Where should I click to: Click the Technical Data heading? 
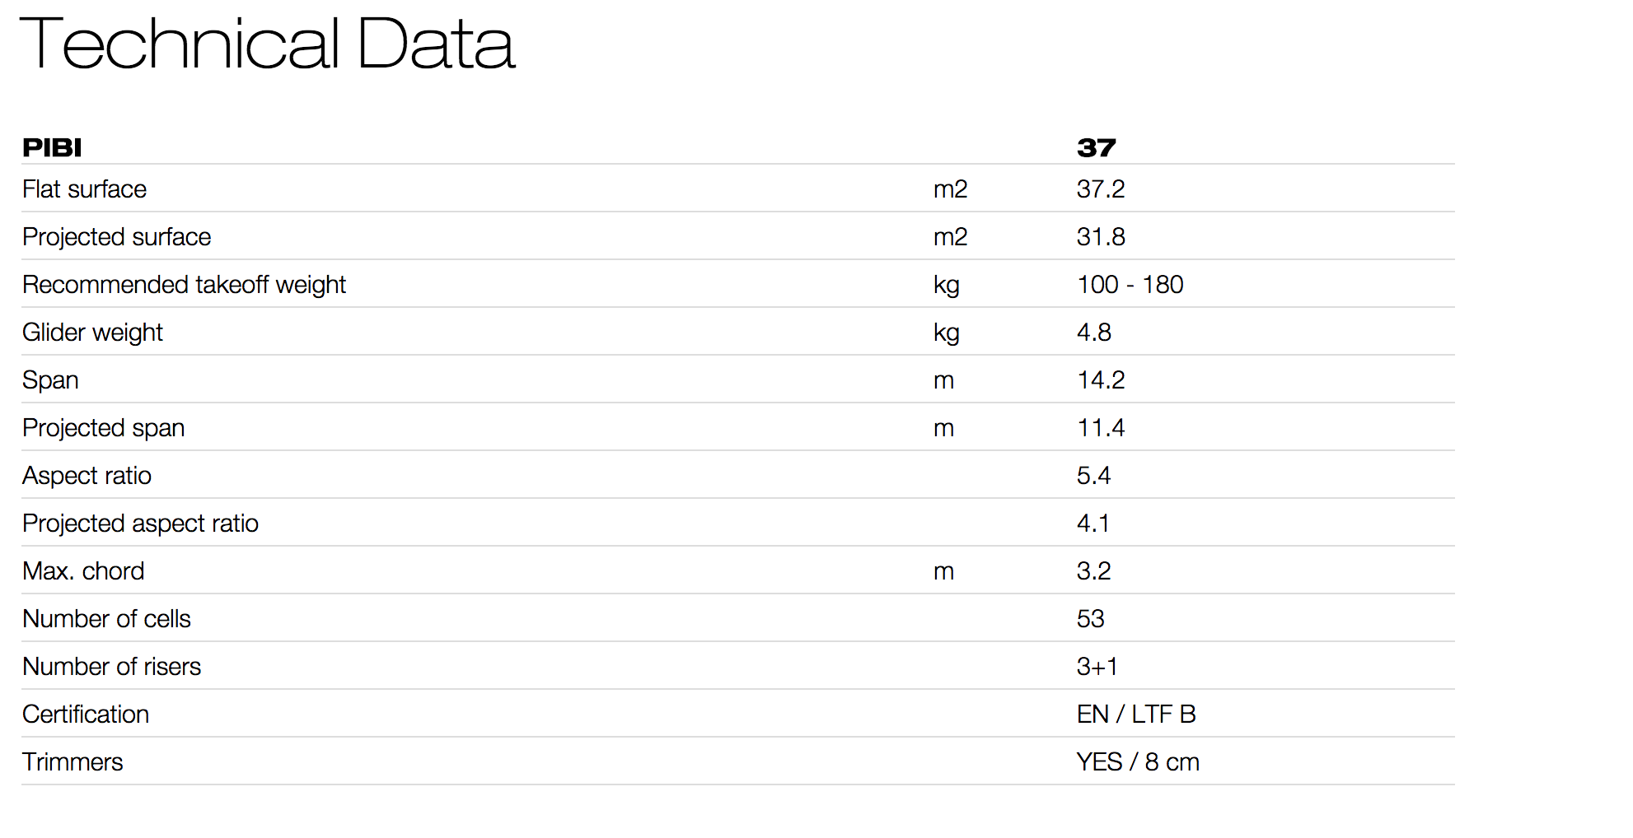(x=267, y=44)
